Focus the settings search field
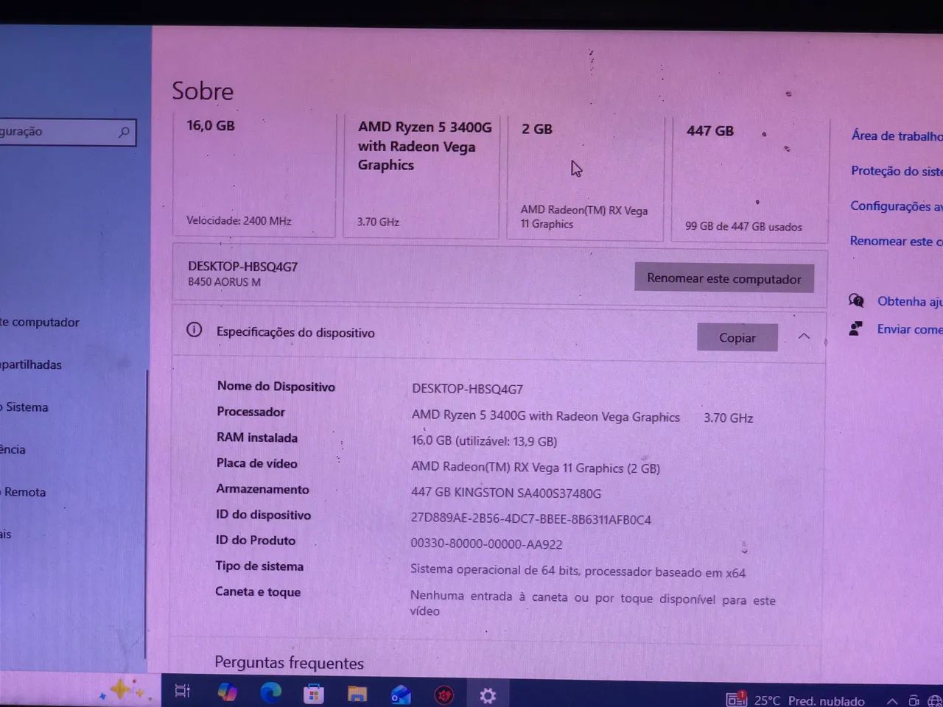Viewport: 943px width, 707px height. [x=68, y=132]
